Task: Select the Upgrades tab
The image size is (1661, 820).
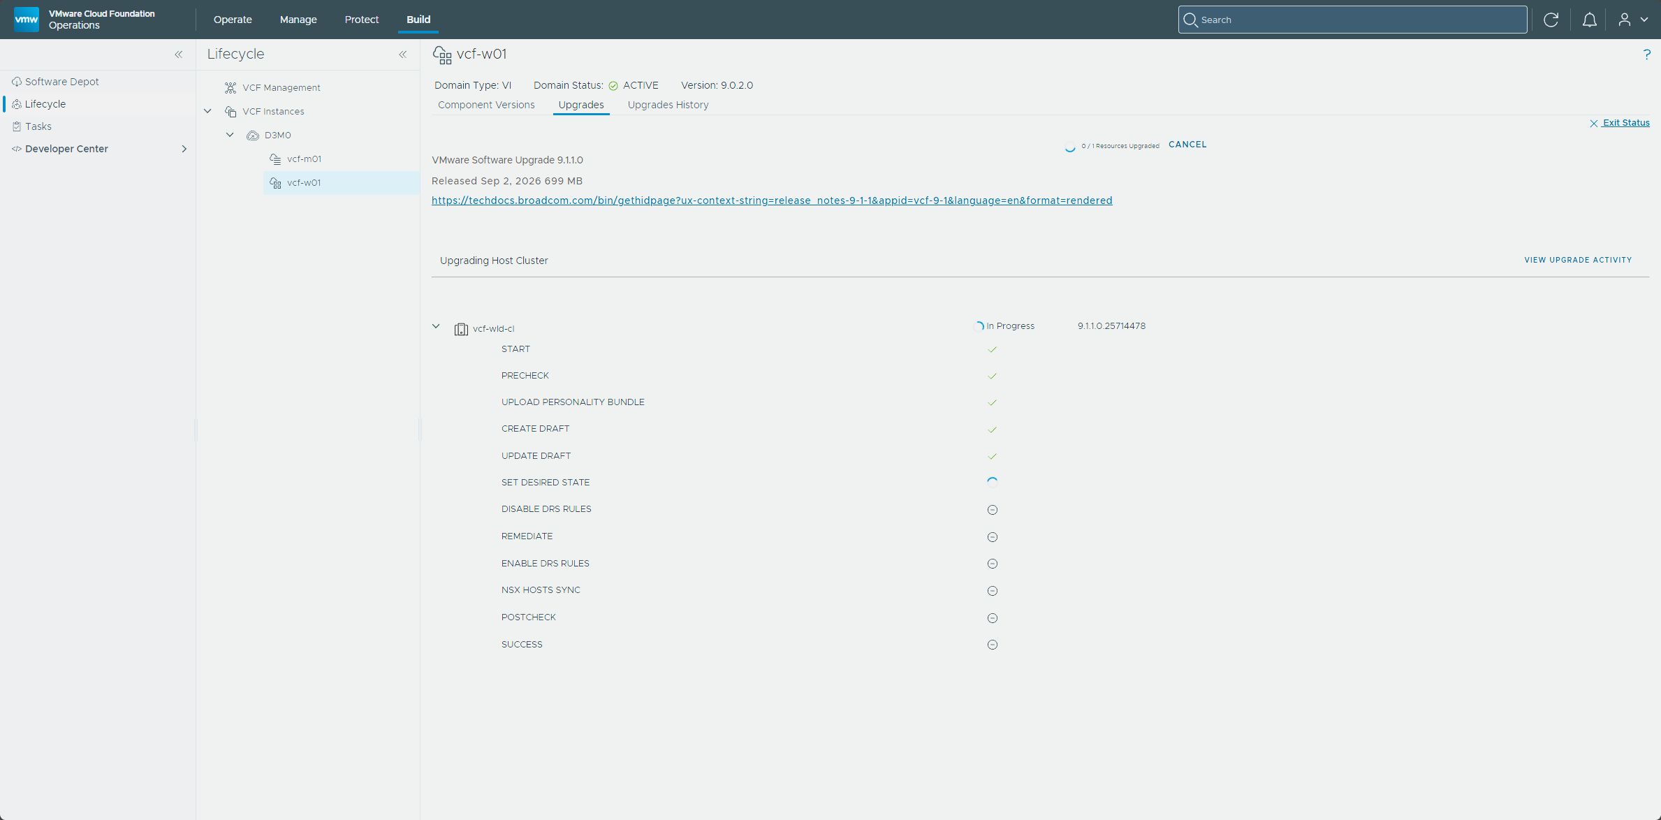Action: point(581,105)
